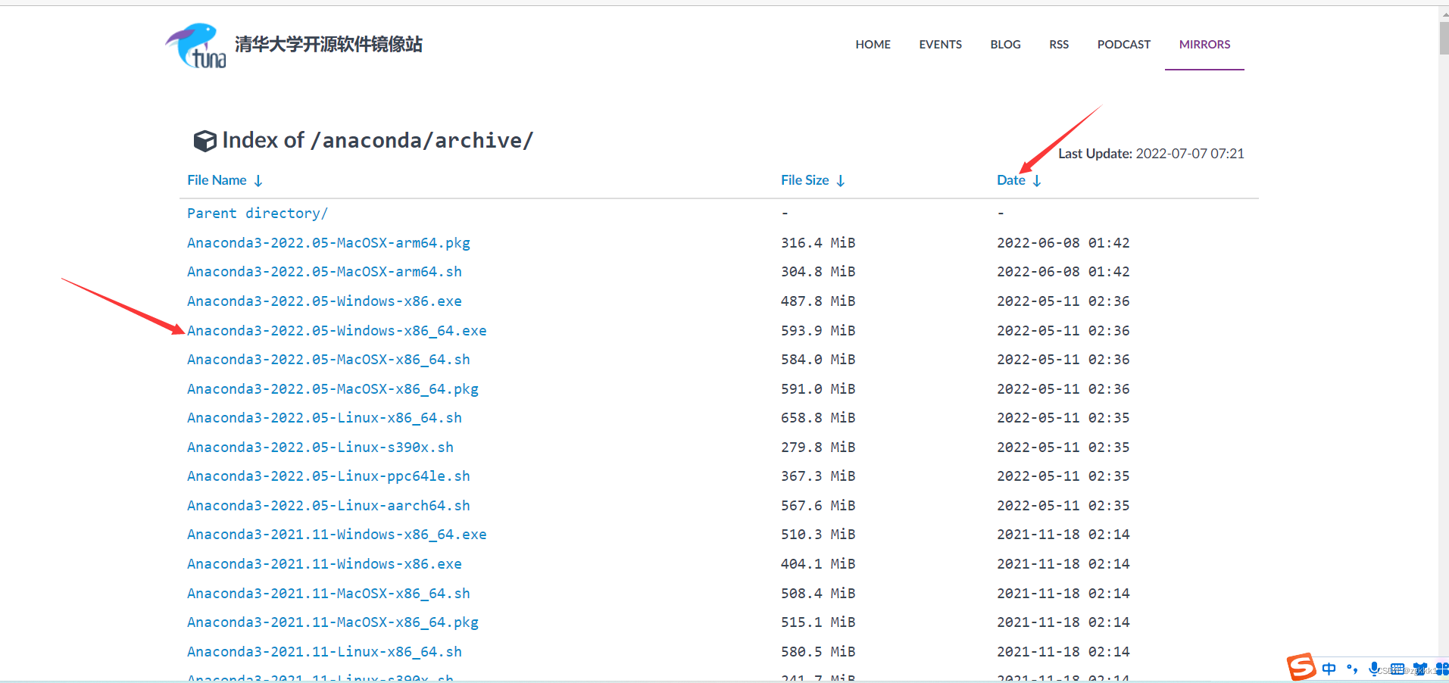Screen dimensions: 1449x683
Task: Open Parent directory link
Action: click(x=257, y=213)
